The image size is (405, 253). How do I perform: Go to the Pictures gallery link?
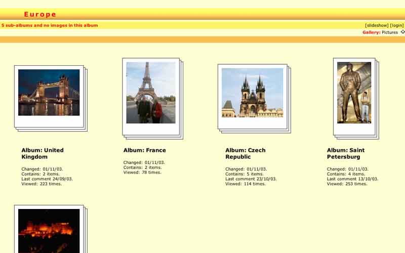click(389, 32)
